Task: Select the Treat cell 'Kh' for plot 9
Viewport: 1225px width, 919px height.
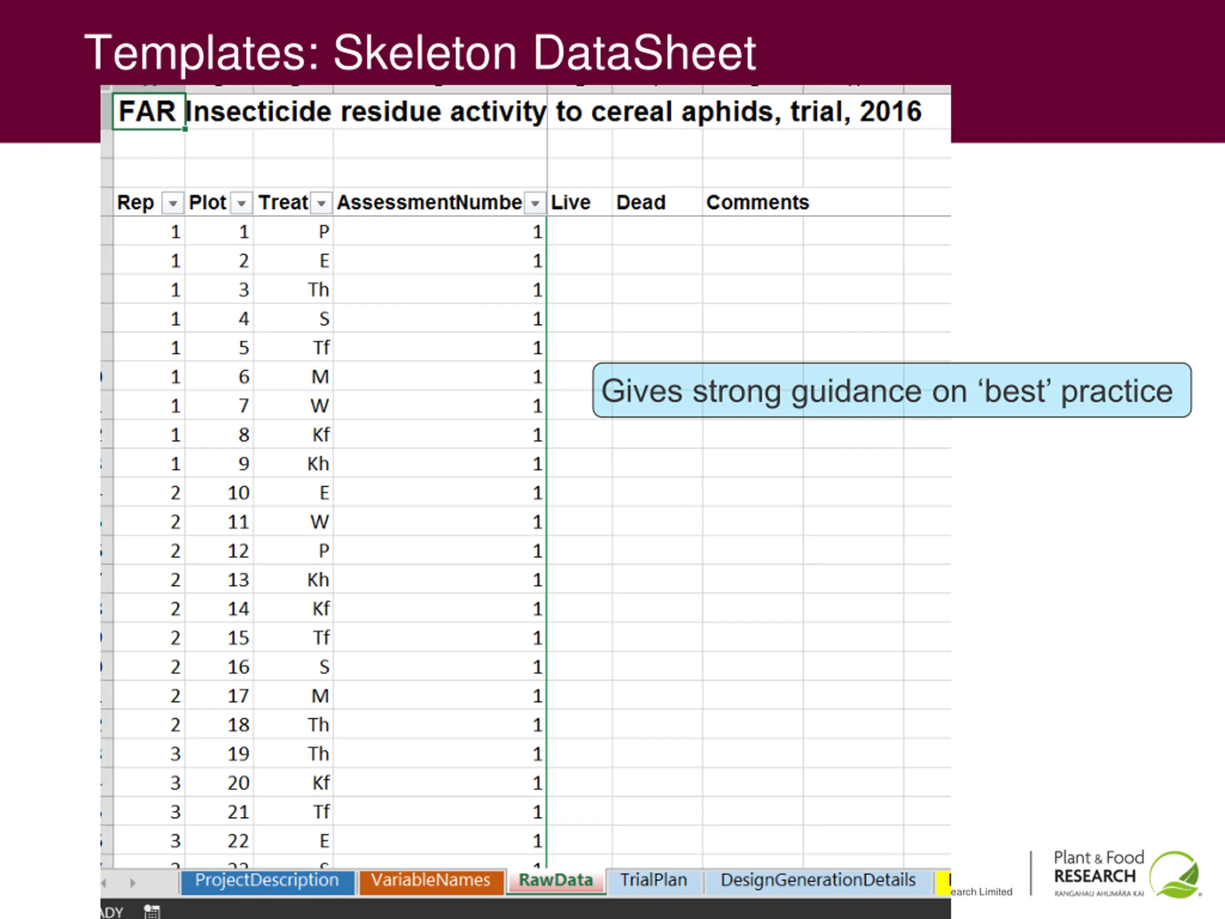Action: coord(294,464)
